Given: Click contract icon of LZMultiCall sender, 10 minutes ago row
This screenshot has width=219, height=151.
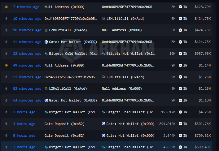Looking at the screenshot, I should click(x=46, y=30).
